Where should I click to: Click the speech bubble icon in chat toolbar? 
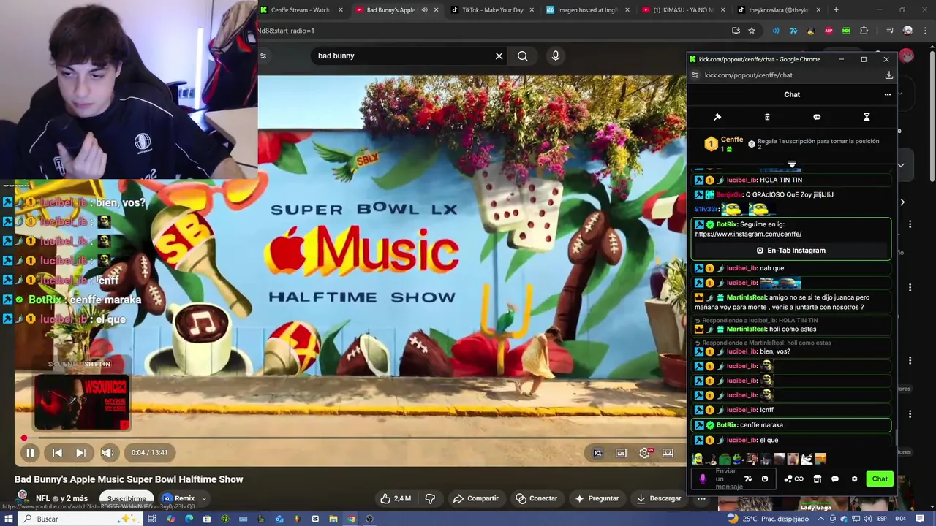point(817,117)
